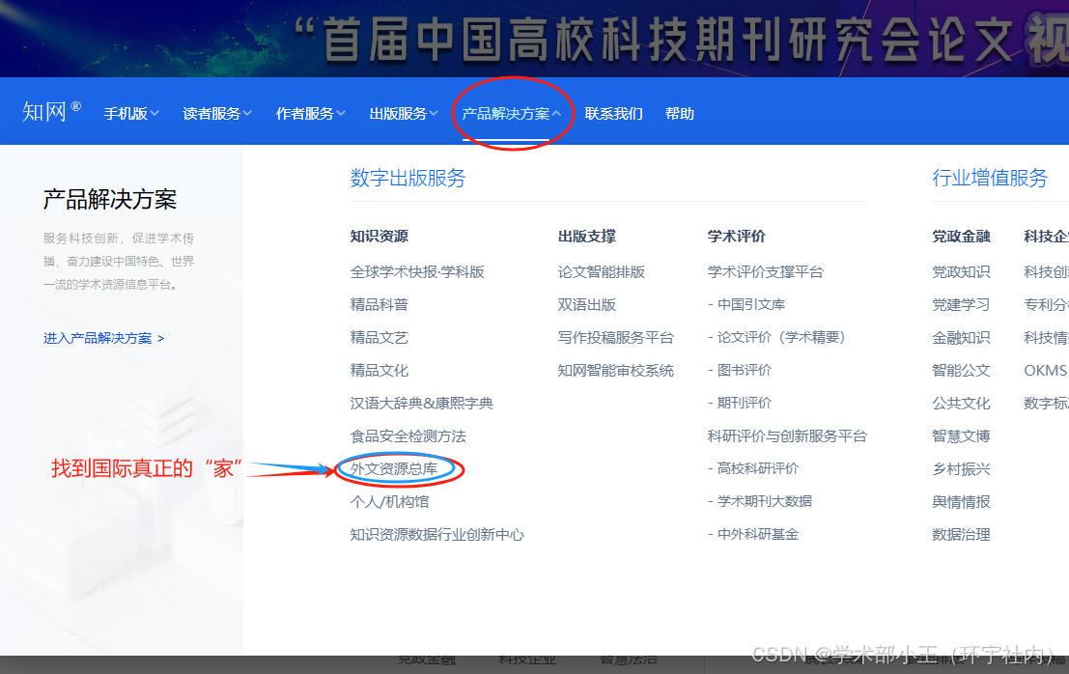The width and height of the screenshot is (1069, 674).
Task: Click 党政金融 column heading
Action: [961, 237]
